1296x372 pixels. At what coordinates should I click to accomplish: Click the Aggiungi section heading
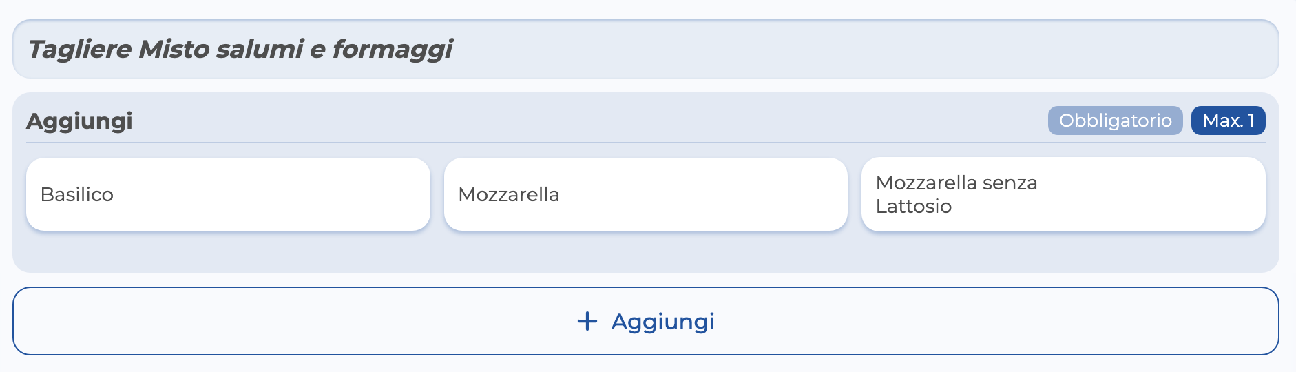point(79,121)
